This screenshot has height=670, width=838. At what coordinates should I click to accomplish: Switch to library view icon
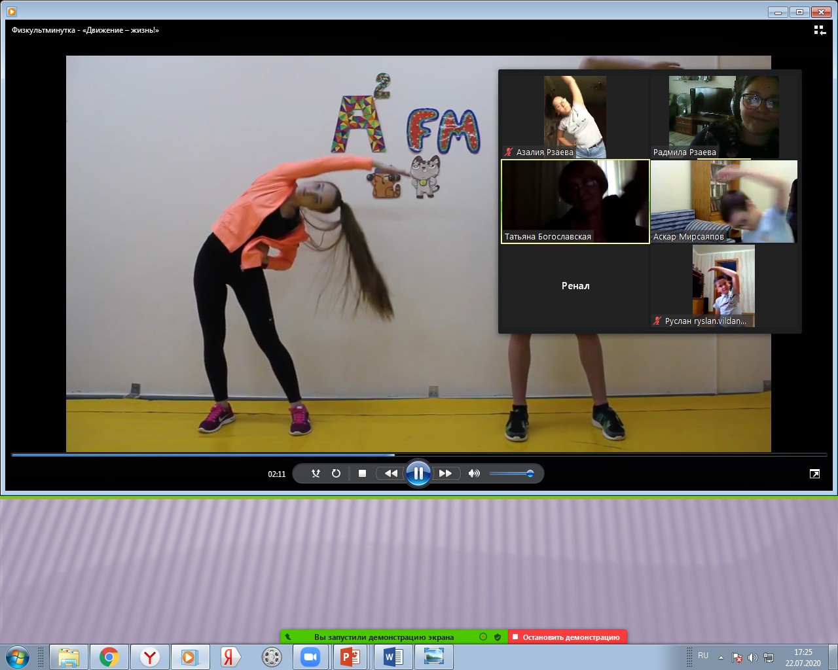pyautogui.click(x=819, y=30)
